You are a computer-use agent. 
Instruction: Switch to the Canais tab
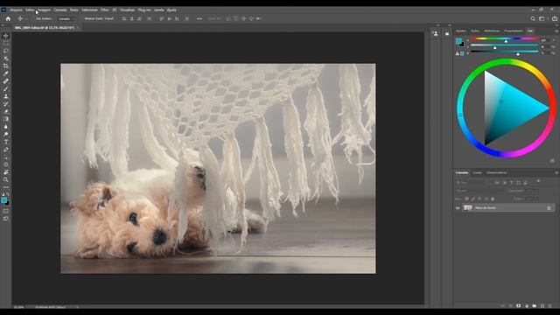[x=477, y=173]
